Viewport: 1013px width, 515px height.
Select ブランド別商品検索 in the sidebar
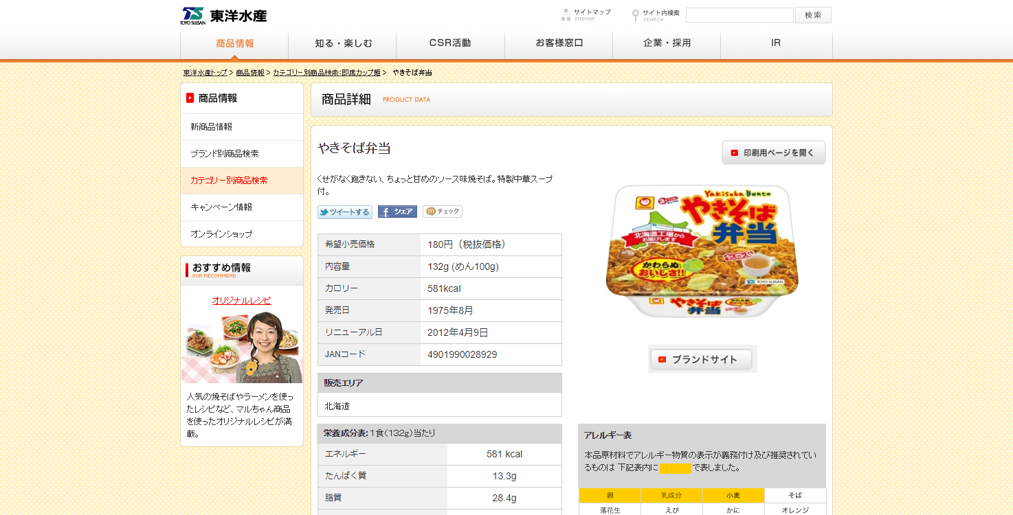[x=241, y=154]
